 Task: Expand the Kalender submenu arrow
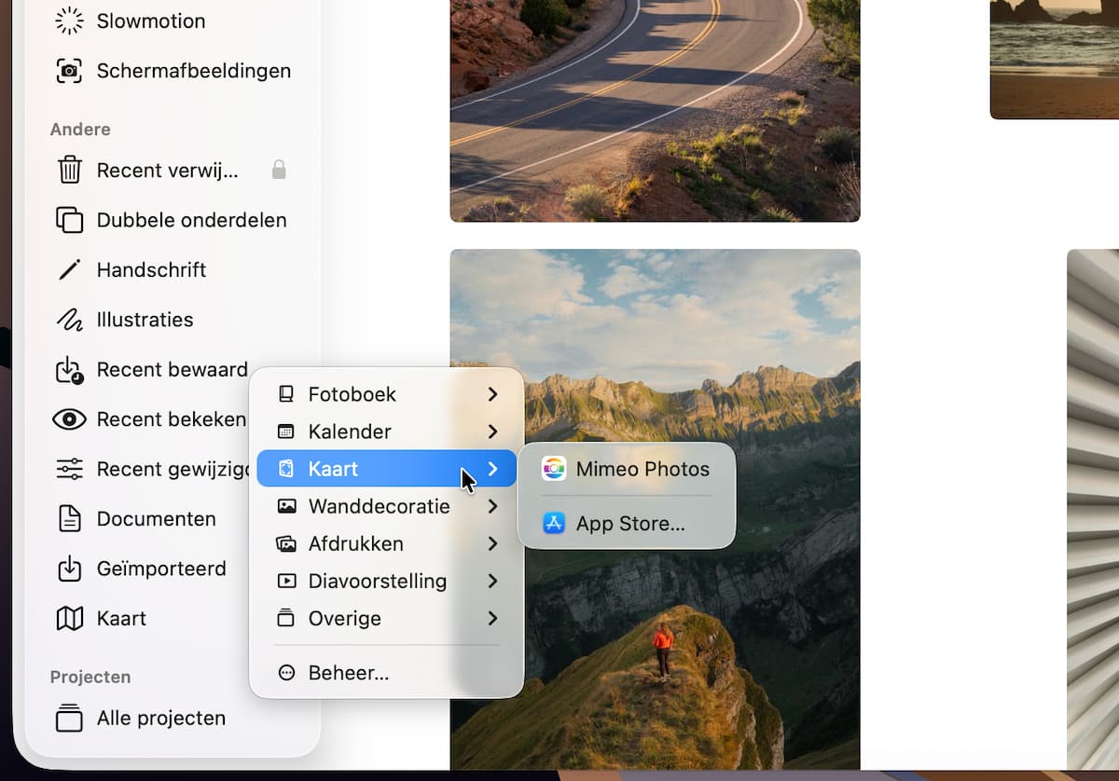click(492, 432)
